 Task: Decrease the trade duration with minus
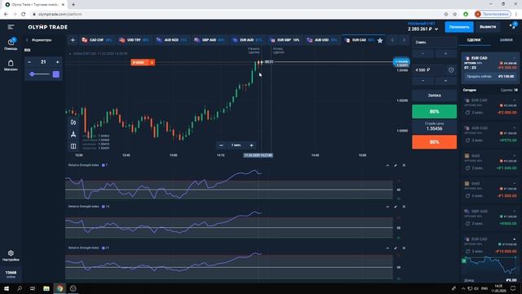tap(423, 54)
